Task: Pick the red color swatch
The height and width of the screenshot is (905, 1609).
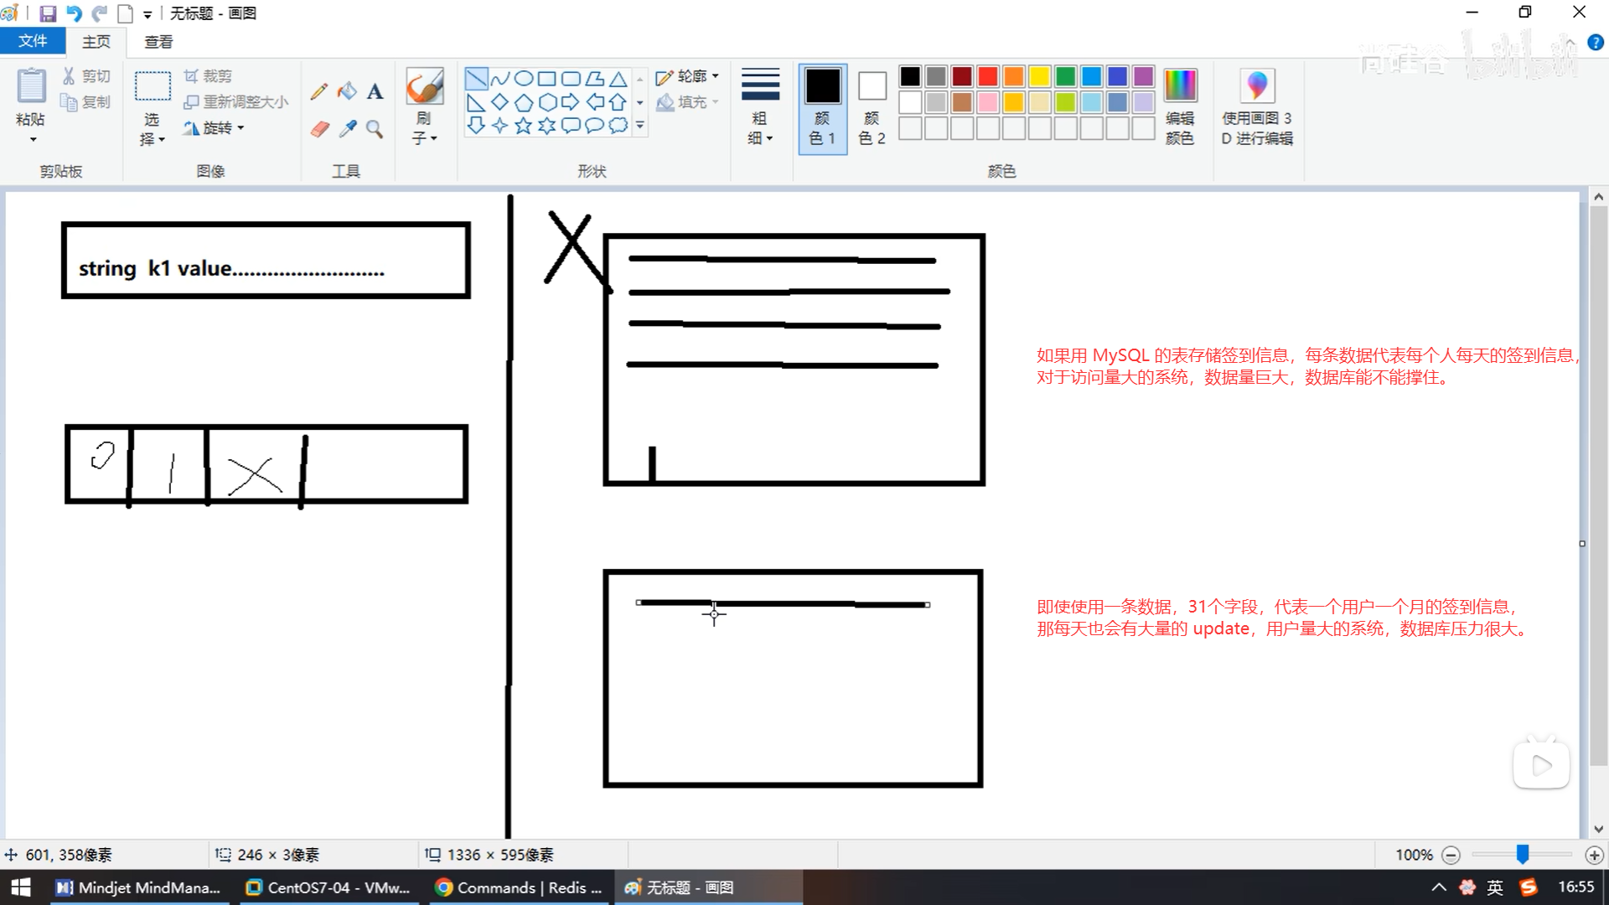Action: coord(988,77)
